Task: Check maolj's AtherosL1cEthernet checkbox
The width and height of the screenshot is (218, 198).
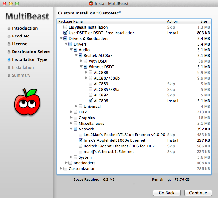Action: click(x=80, y=151)
